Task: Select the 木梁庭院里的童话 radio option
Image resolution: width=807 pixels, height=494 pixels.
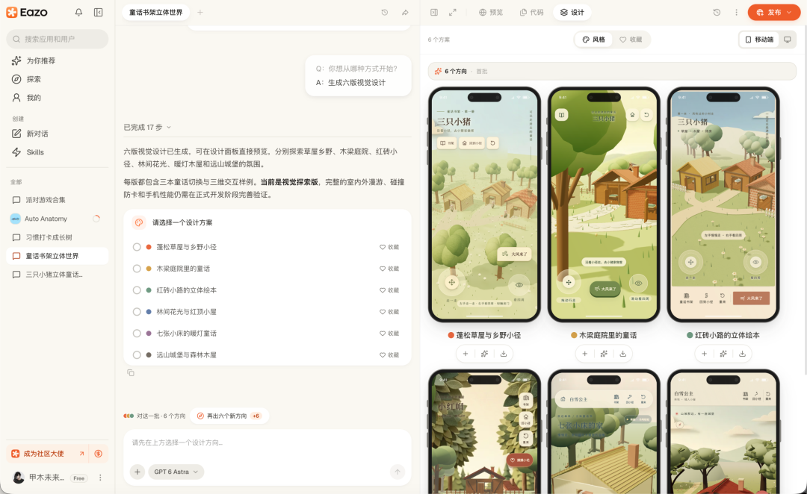Action: [x=137, y=269]
